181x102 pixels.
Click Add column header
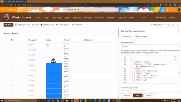click(88, 40)
